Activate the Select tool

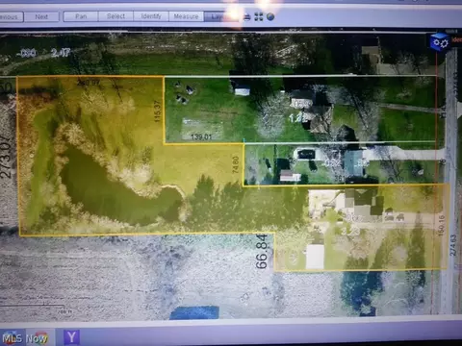[115, 16]
